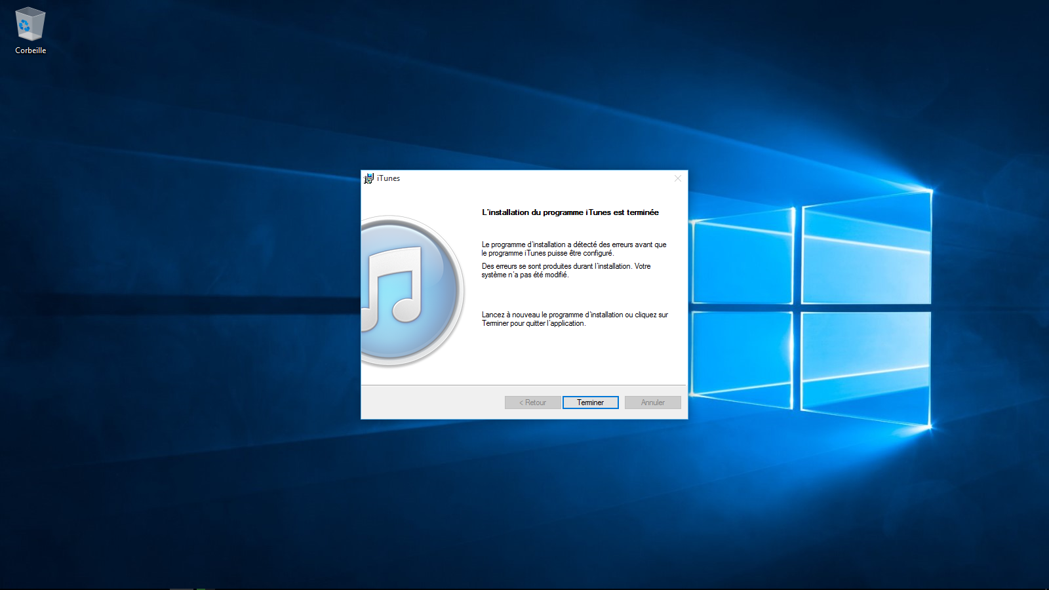The height and width of the screenshot is (590, 1049).
Task: Click the Corbeille label on the desktop
Action: coord(31,50)
